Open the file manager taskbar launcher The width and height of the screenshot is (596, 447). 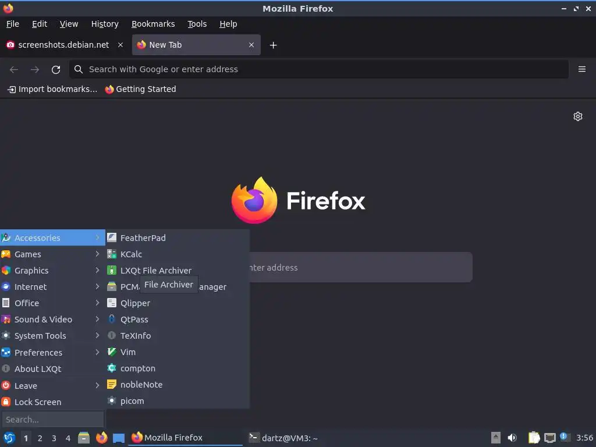coord(84,438)
